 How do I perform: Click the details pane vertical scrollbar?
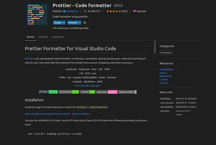(155, 47)
